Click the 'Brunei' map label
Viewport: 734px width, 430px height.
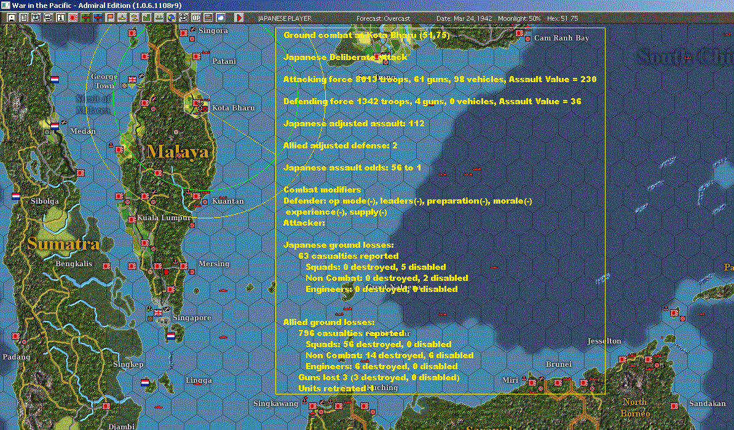click(558, 364)
